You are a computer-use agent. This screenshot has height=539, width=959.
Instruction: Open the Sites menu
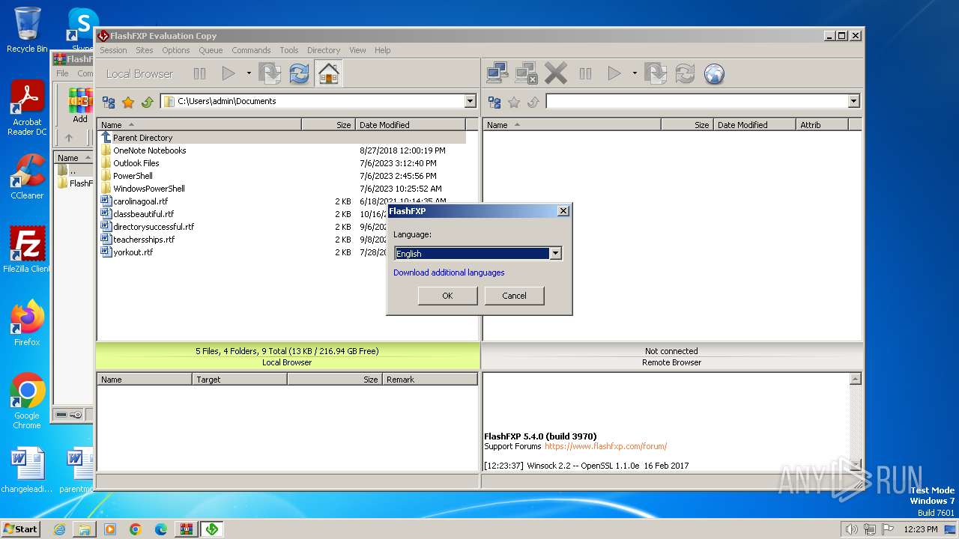[145, 50]
